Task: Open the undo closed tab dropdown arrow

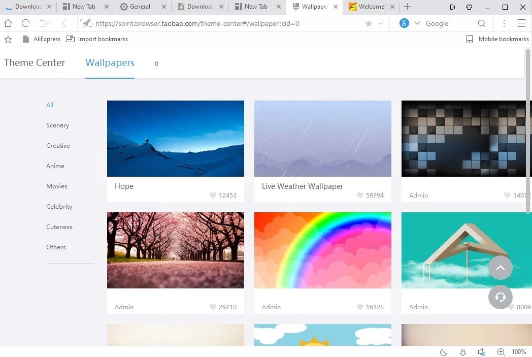Action: click(51, 24)
